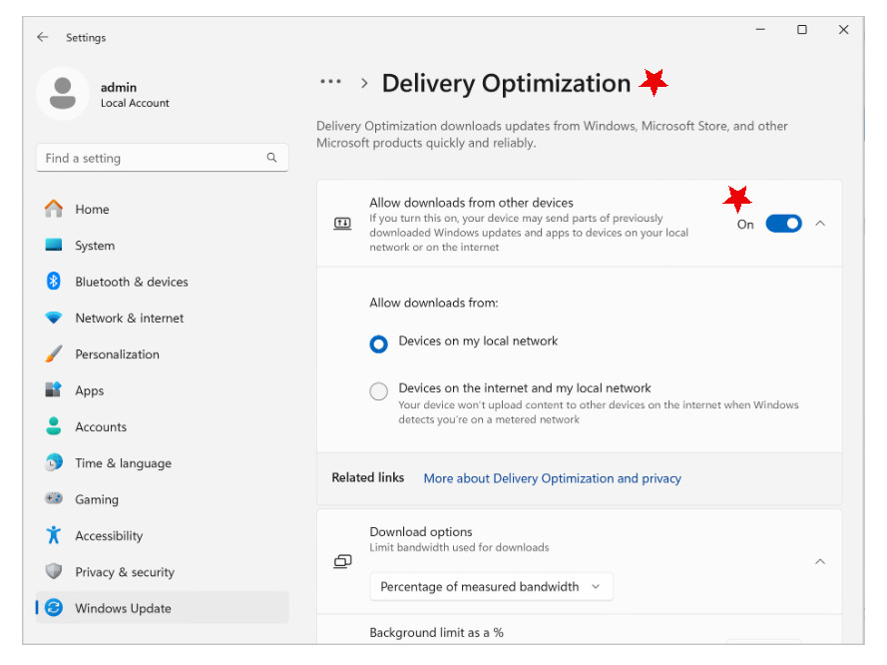Click the search magnifier in Find a setting
Viewport: 887px width, 665px height.
pyautogui.click(x=271, y=158)
